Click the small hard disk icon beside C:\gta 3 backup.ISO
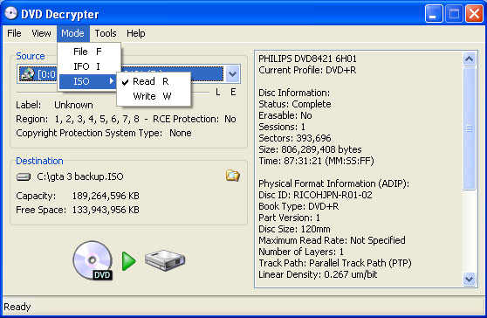This screenshot has width=487, height=318. [x=24, y=176]
